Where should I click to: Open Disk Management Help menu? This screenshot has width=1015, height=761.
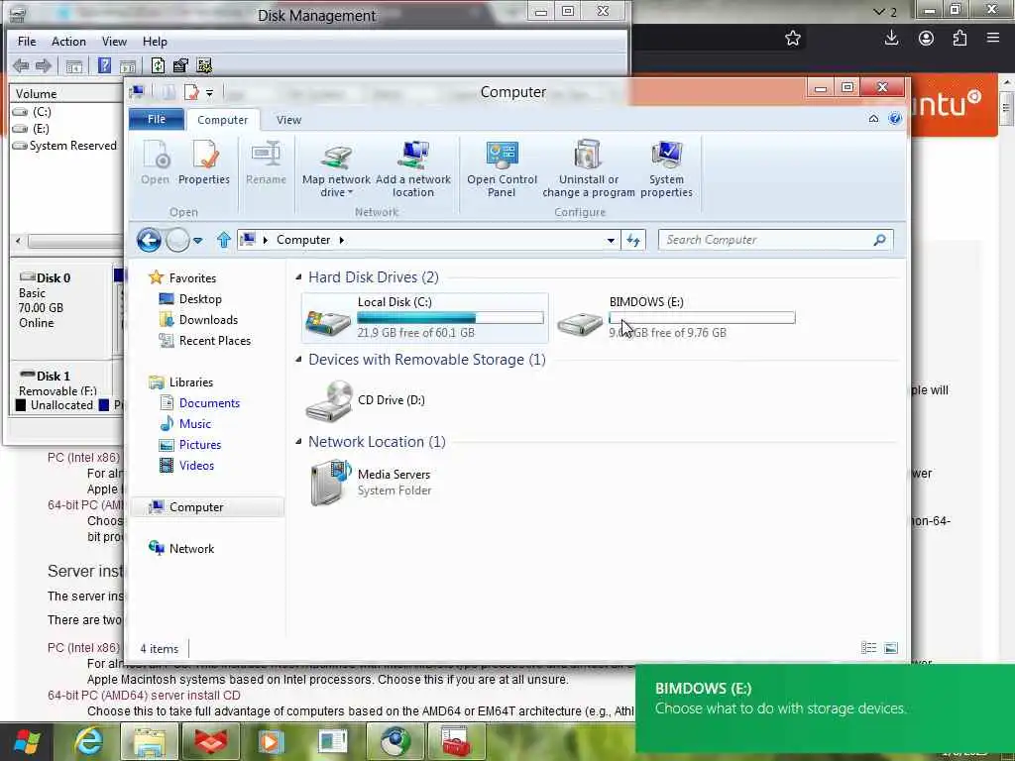point(155,42)
